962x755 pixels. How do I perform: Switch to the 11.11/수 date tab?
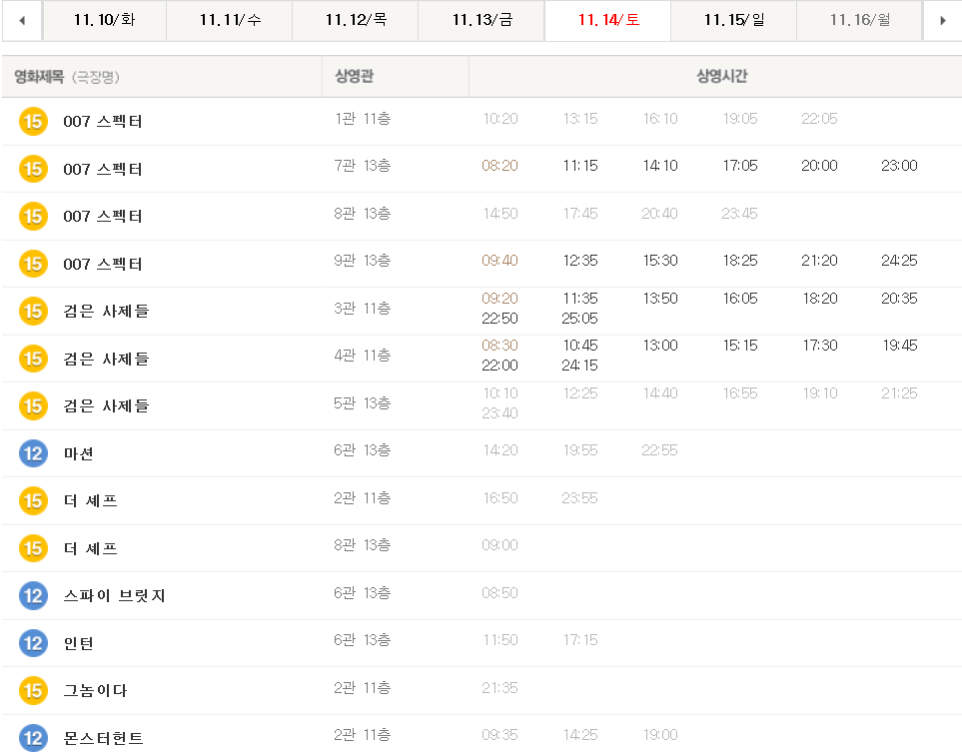click(x=230, y=20)
